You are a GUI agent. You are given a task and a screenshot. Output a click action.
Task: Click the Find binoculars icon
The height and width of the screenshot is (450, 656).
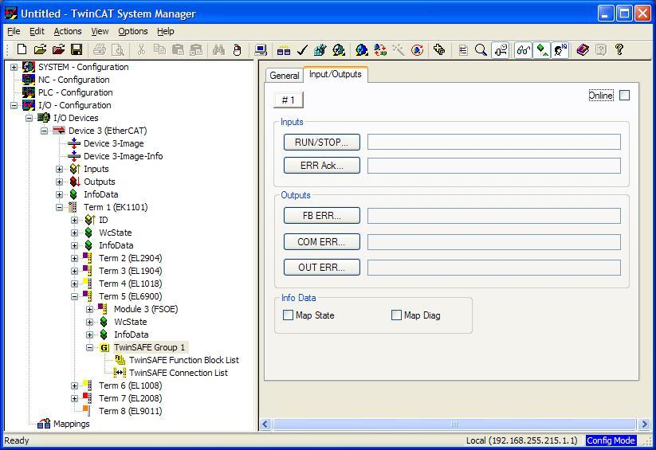click(x=218, y=49)
